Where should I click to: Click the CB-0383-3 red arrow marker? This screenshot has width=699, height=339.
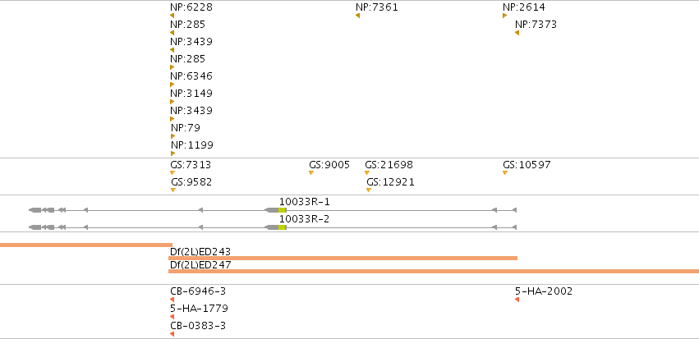tap(172, 334)
